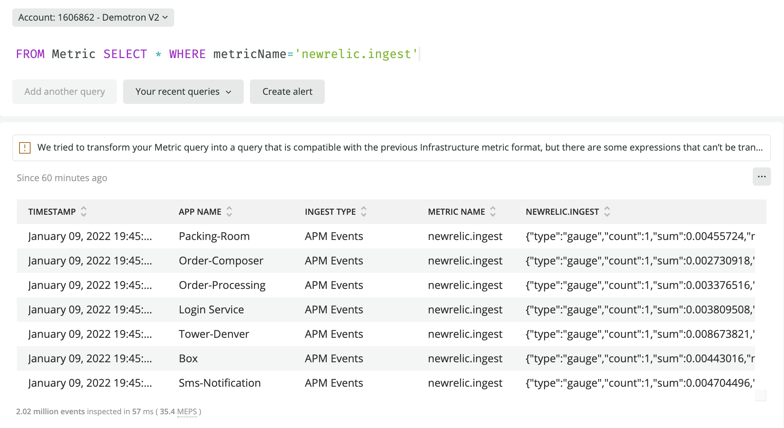Click the sort arrows beside INGEST TYPE

[x=363, y=211]
